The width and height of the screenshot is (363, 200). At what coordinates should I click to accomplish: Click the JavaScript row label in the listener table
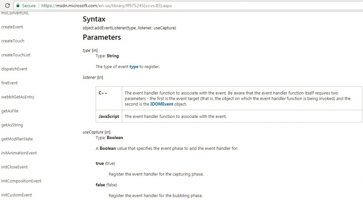109,116
